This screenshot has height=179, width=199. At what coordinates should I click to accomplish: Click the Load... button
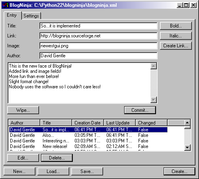click(53, 171)
